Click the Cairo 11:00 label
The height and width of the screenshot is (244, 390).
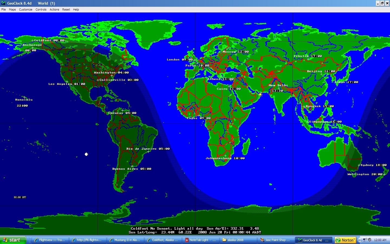(x=229, y=89)
